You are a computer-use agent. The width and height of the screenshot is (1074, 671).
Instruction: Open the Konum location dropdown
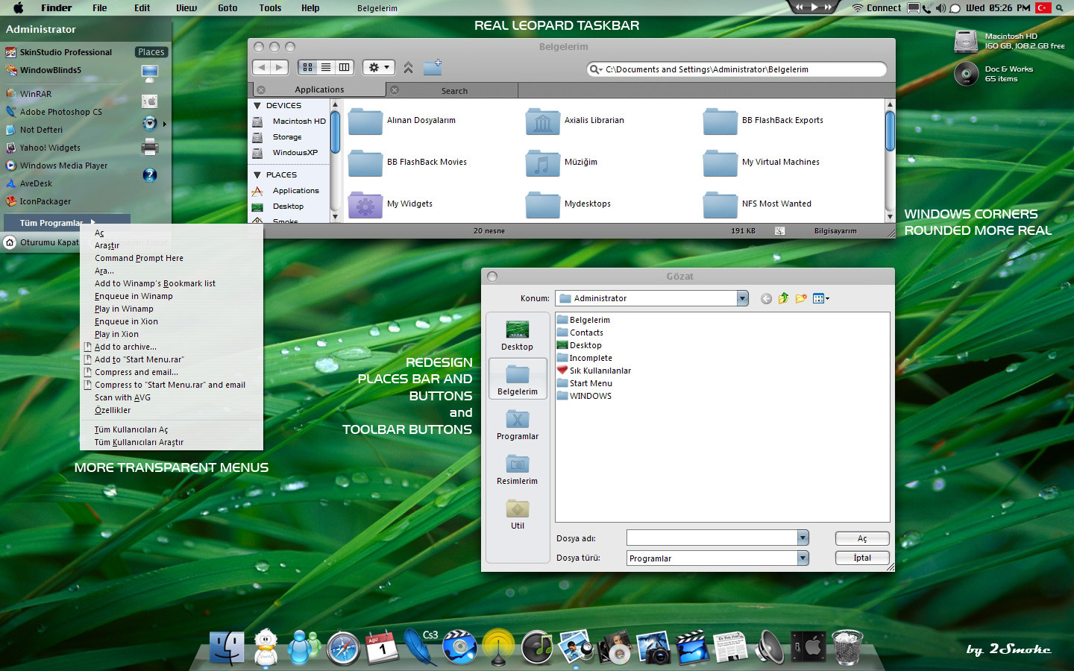[x=742, y=298]
